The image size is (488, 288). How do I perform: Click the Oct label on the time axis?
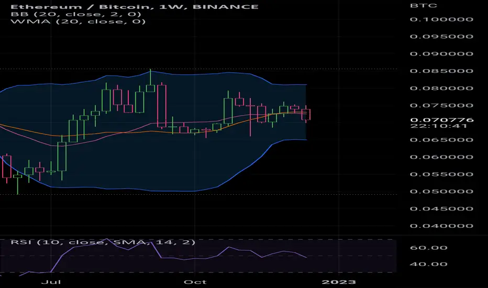click(195, 282)
